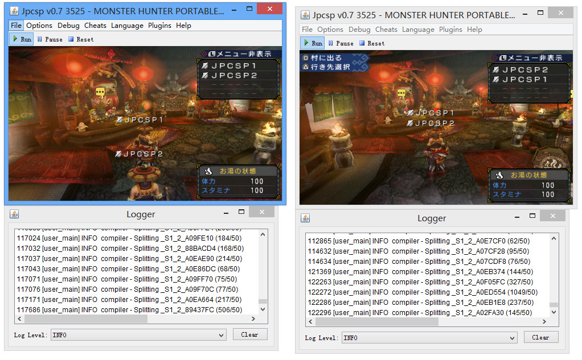Open Plugins menu in right Jpcsp window

click(450, 30)
